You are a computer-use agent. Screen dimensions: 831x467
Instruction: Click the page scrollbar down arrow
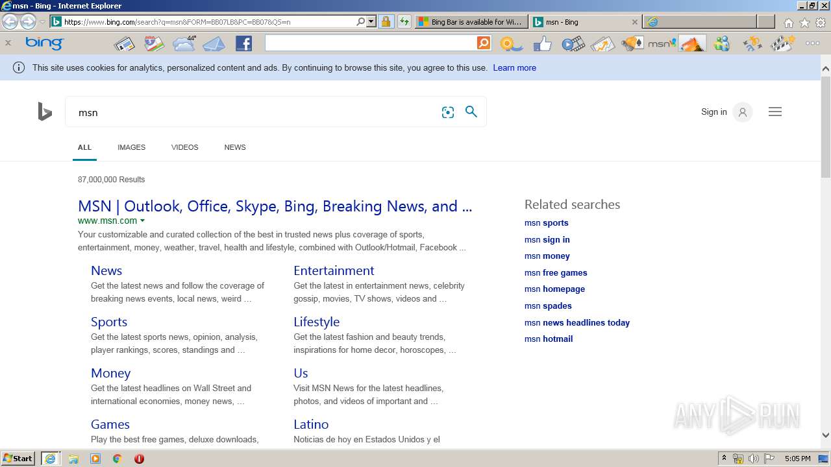click(x=826, y=435)
